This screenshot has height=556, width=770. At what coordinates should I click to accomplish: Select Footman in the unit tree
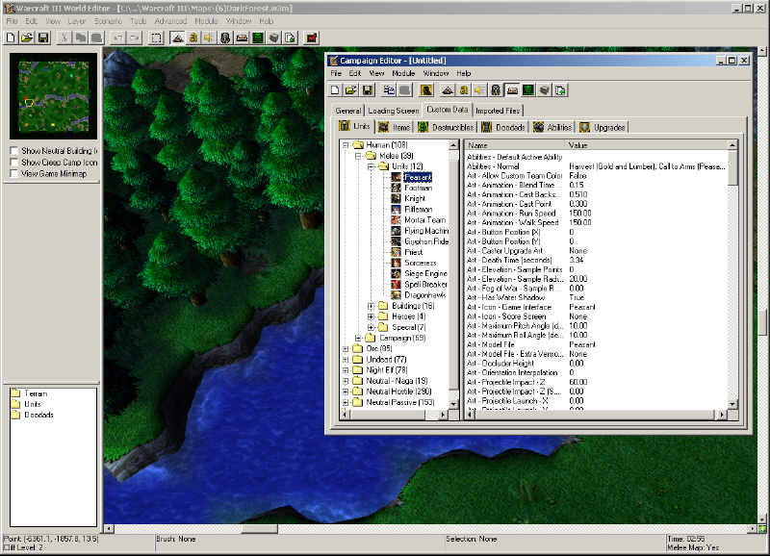tap(418, 188)
